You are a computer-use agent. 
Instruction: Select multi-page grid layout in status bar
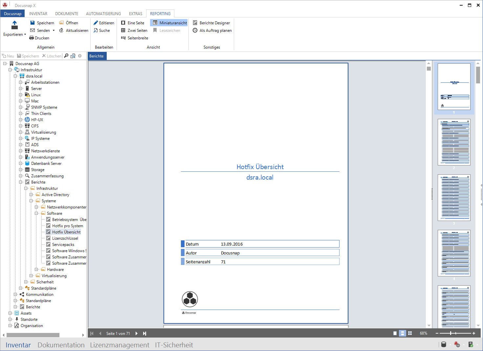tap(410, 333)
